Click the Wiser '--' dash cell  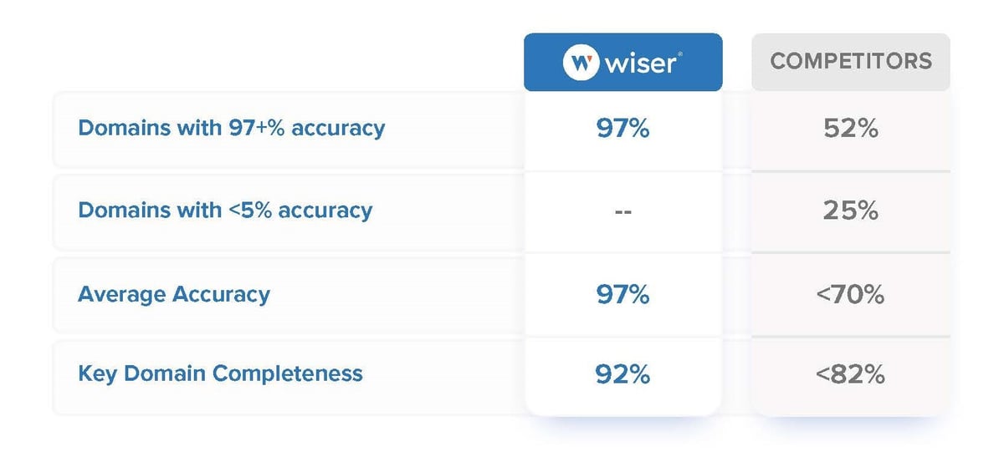(622, 211)
